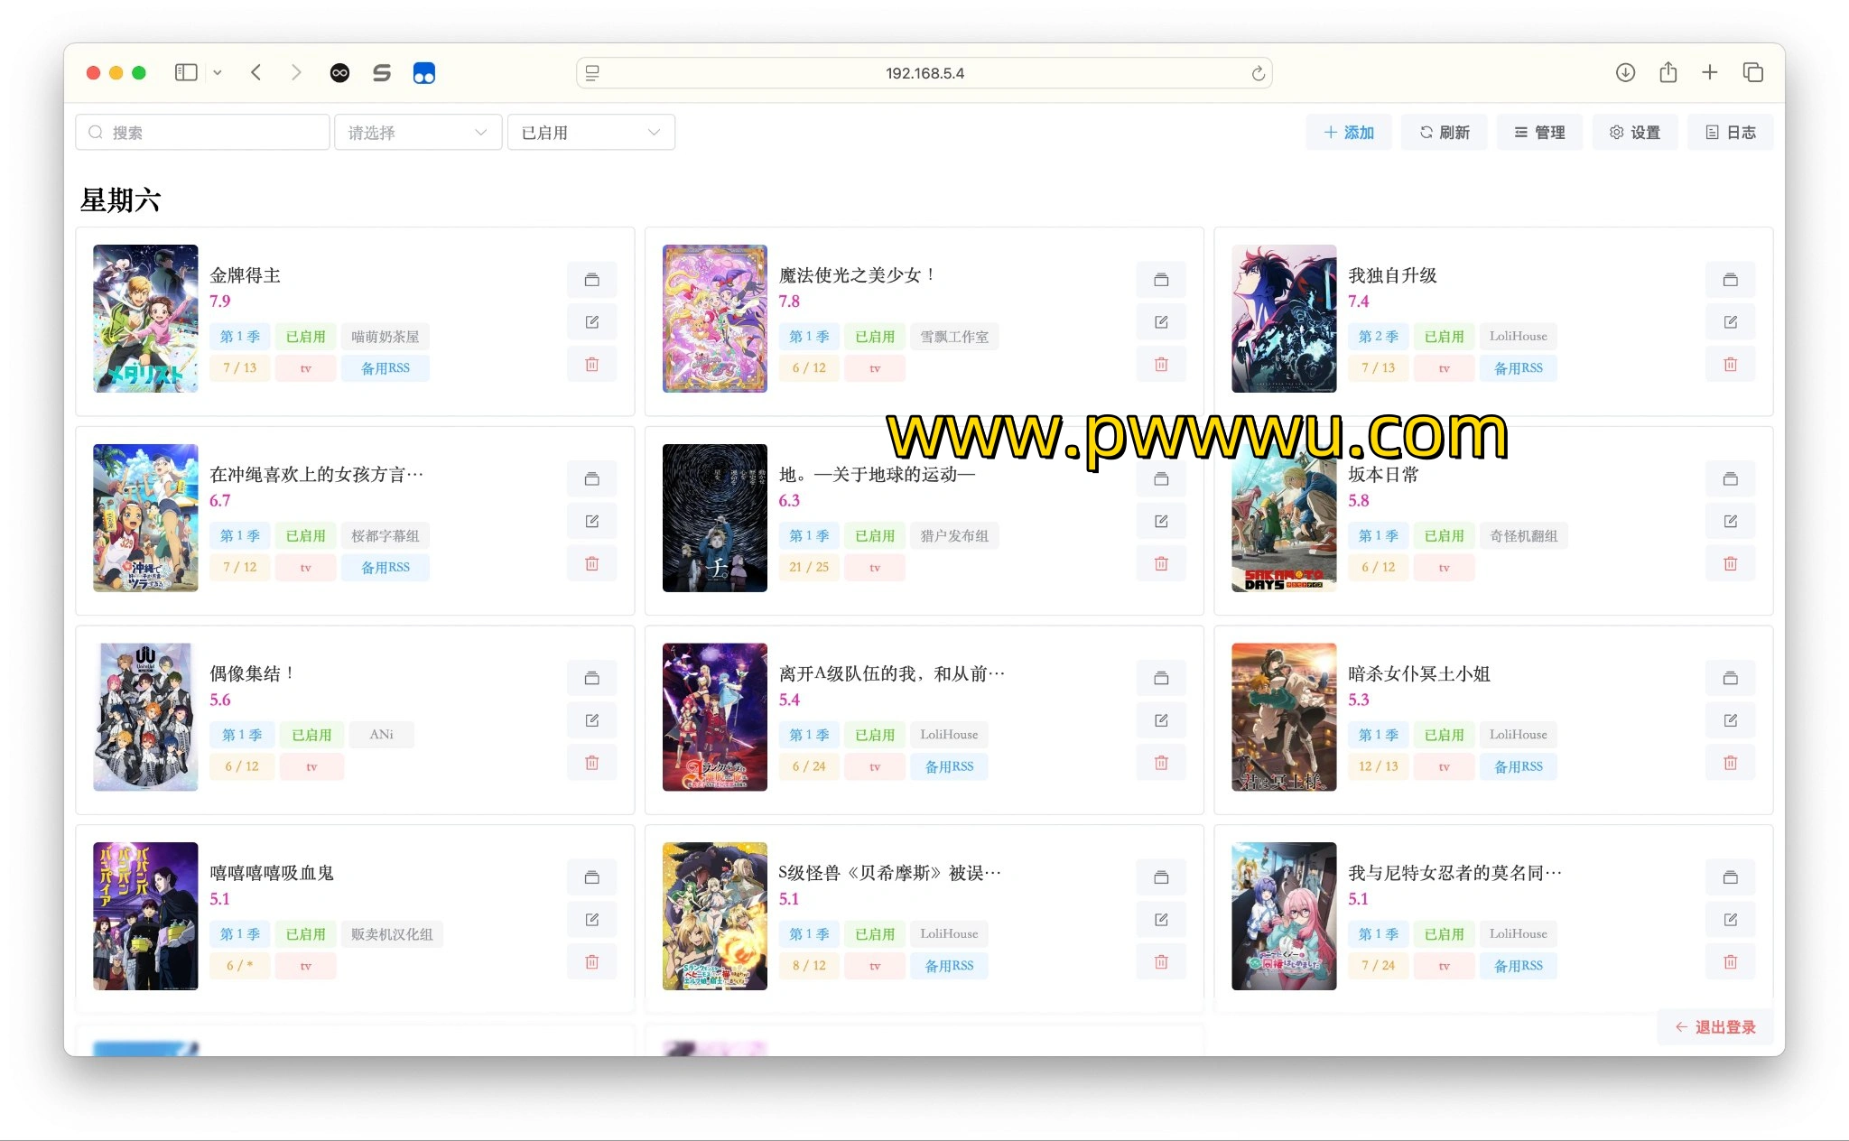This screenshot has height=1141, width=1849.
Task: Edit the 坂本日常 entry
Action: tap(1730, 522)
